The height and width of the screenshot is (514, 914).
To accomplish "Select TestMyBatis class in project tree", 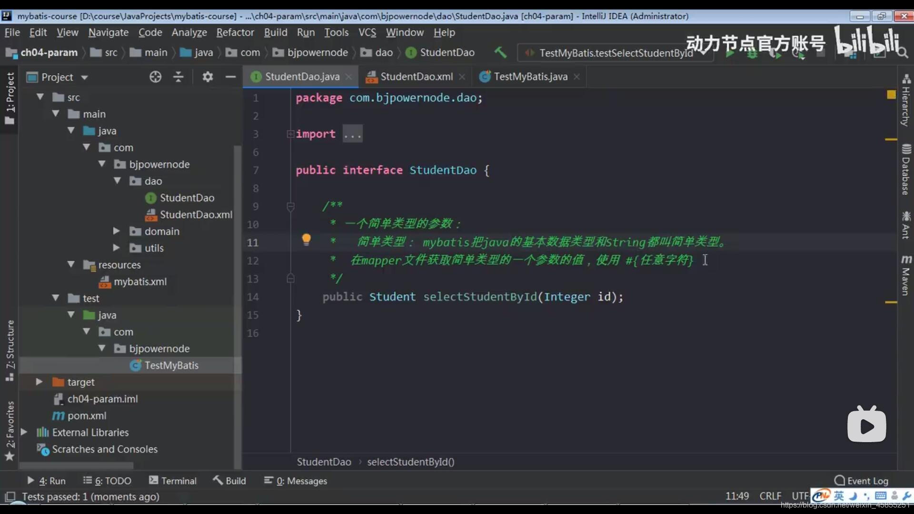I will 164,366.
